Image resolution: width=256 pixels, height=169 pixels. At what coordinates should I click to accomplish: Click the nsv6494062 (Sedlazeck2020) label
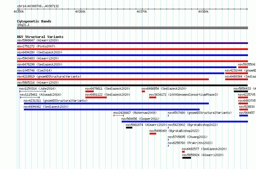point(46,107)
